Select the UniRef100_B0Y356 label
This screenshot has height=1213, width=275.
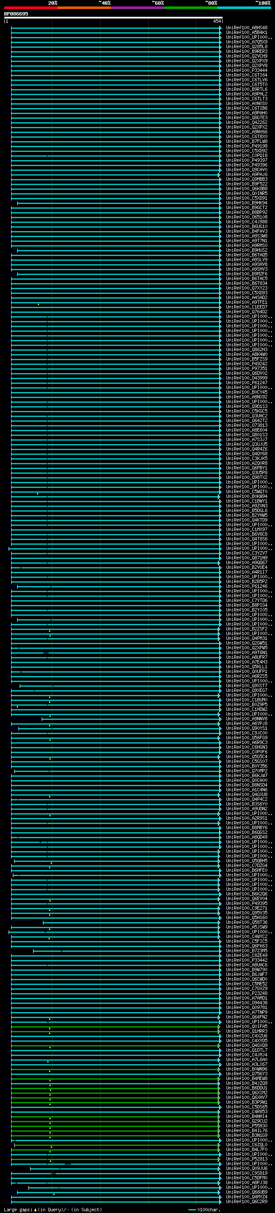(x=247, y=766)
